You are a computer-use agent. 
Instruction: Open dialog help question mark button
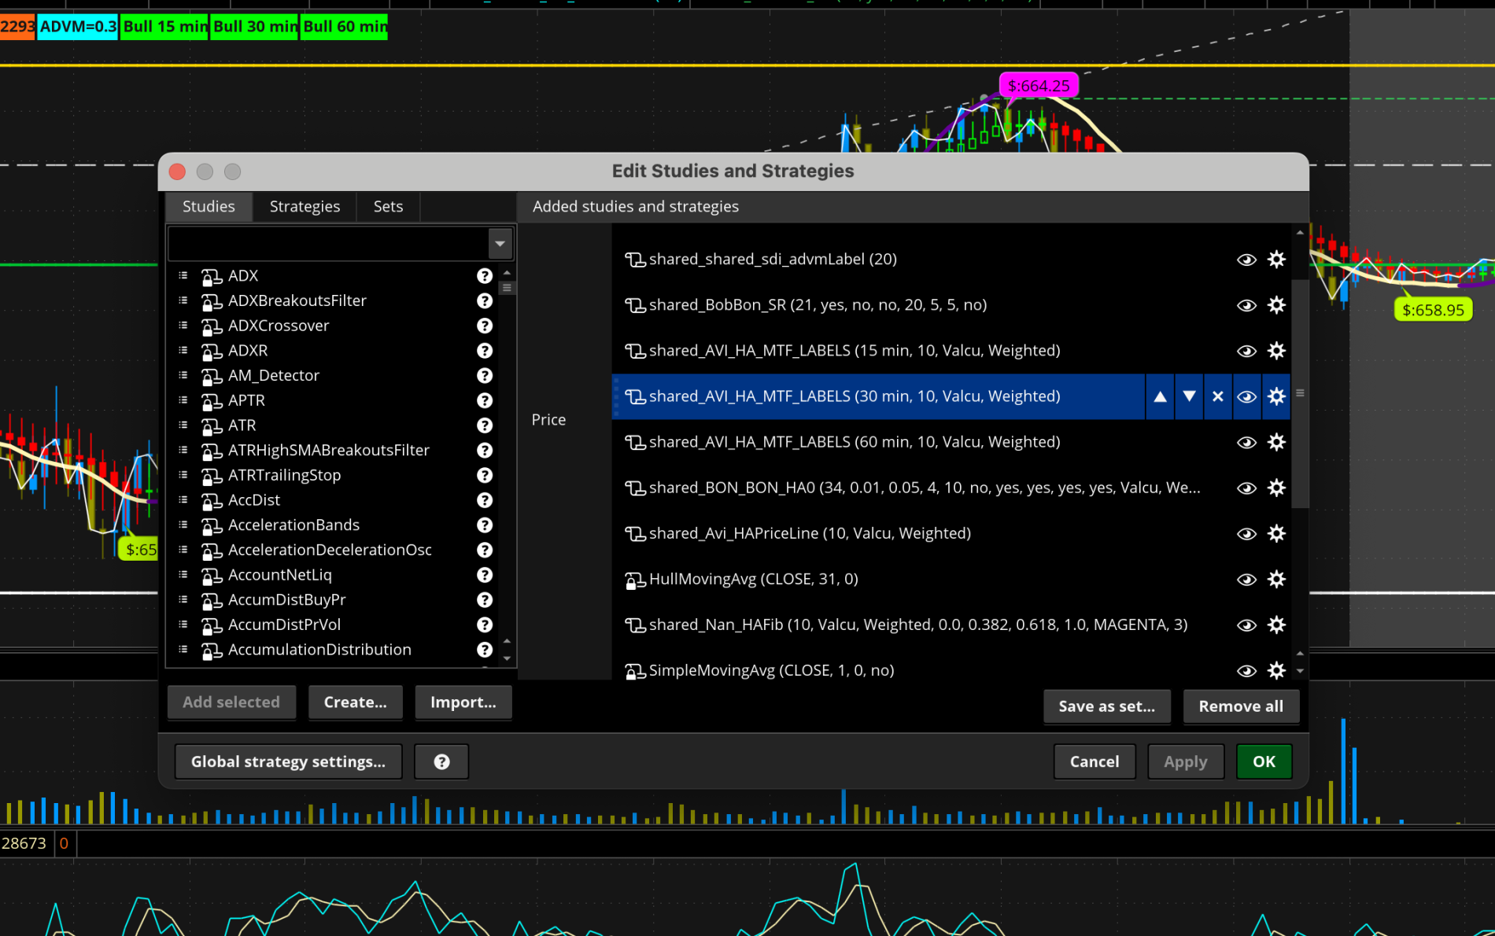pyautogui.click(x=441, y=761)
